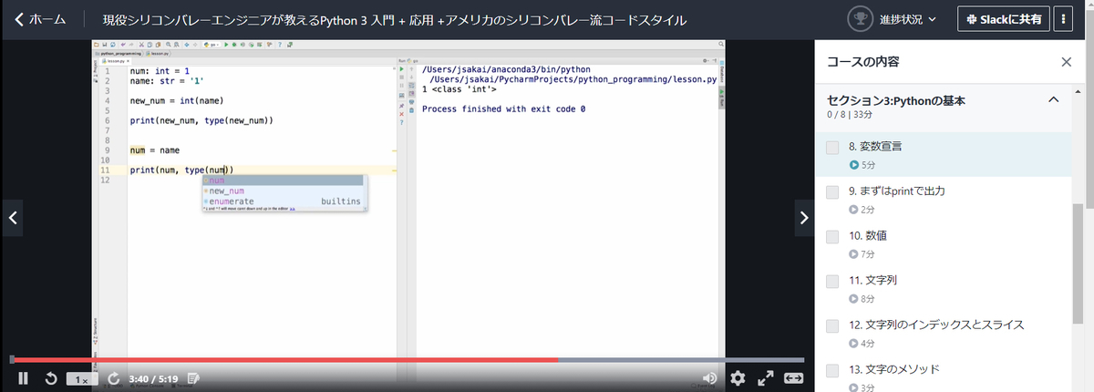The width and height of the screenshot is (1094, 392).
Task: Switch the video to fullscreen
Action: 766,378
